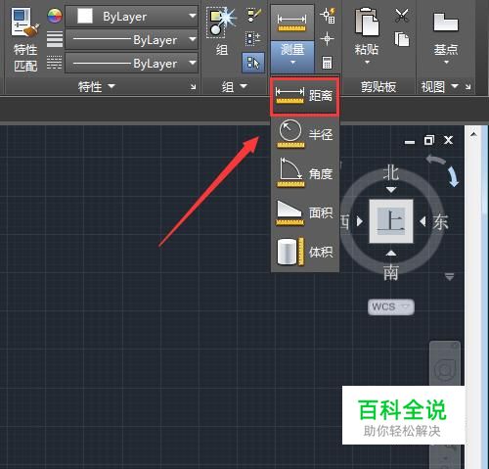Choose 半径 from the measure menu
The height and width of the screenshot is (469, 489).
pos(305,134)
